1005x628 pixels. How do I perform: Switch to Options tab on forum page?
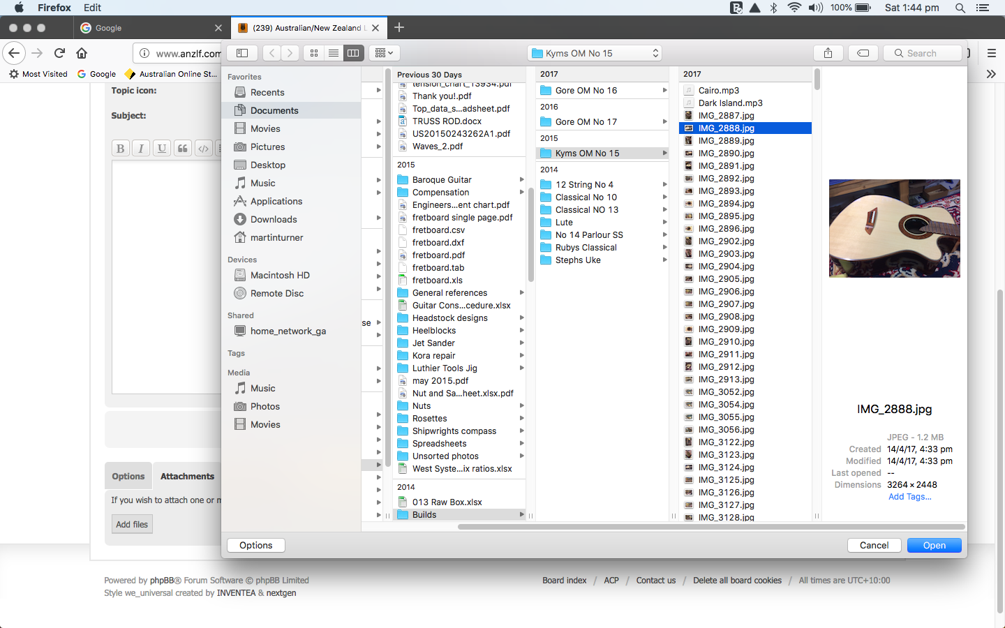(x=128, y=476)
